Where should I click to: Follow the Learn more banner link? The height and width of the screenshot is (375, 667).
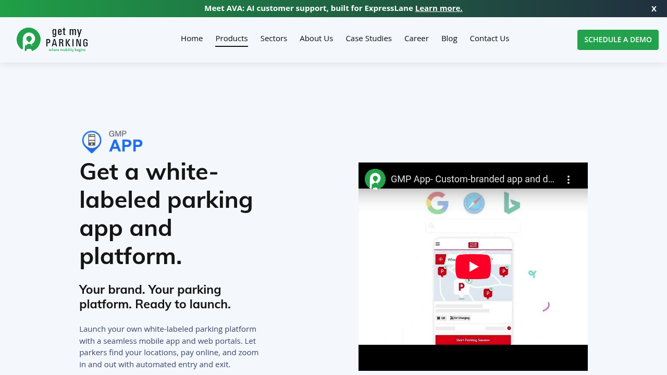pyautogui.click(x=438, y=8)
